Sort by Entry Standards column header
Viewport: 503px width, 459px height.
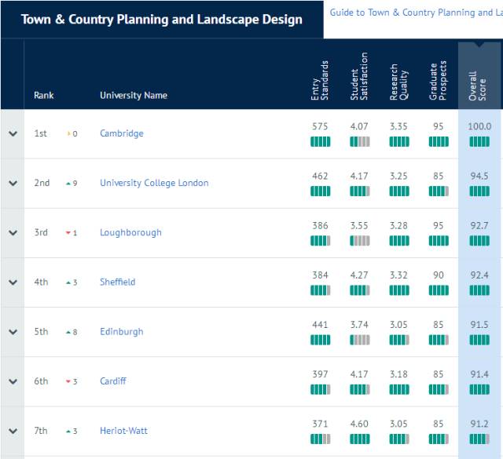tap(320, 81)
